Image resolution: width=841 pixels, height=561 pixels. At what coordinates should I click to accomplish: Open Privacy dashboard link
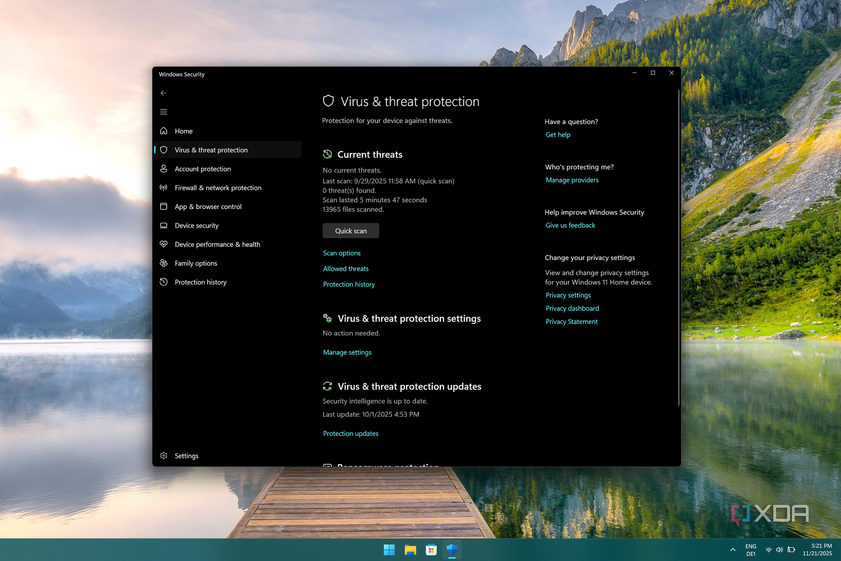[x=572, y=309]
